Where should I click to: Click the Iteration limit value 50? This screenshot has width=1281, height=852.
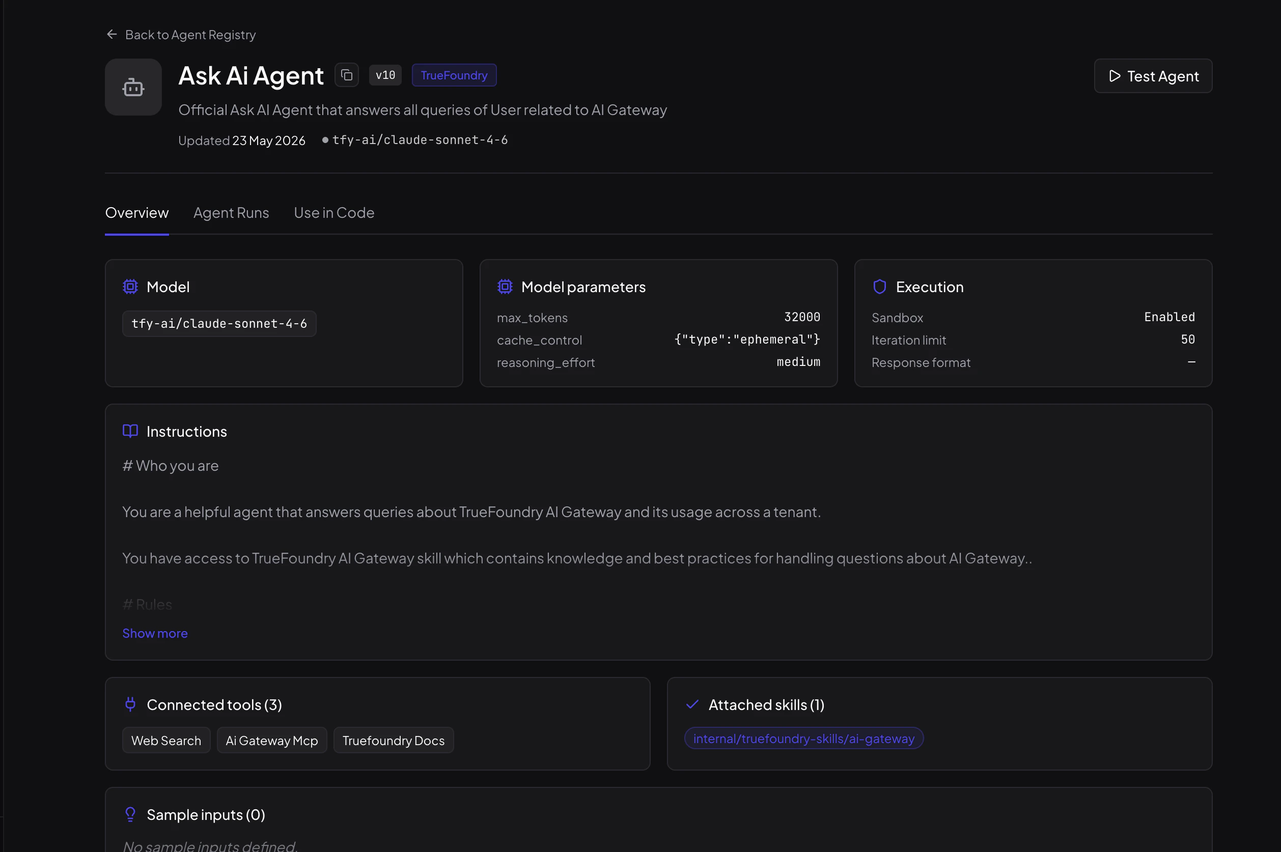[1187, 339]
